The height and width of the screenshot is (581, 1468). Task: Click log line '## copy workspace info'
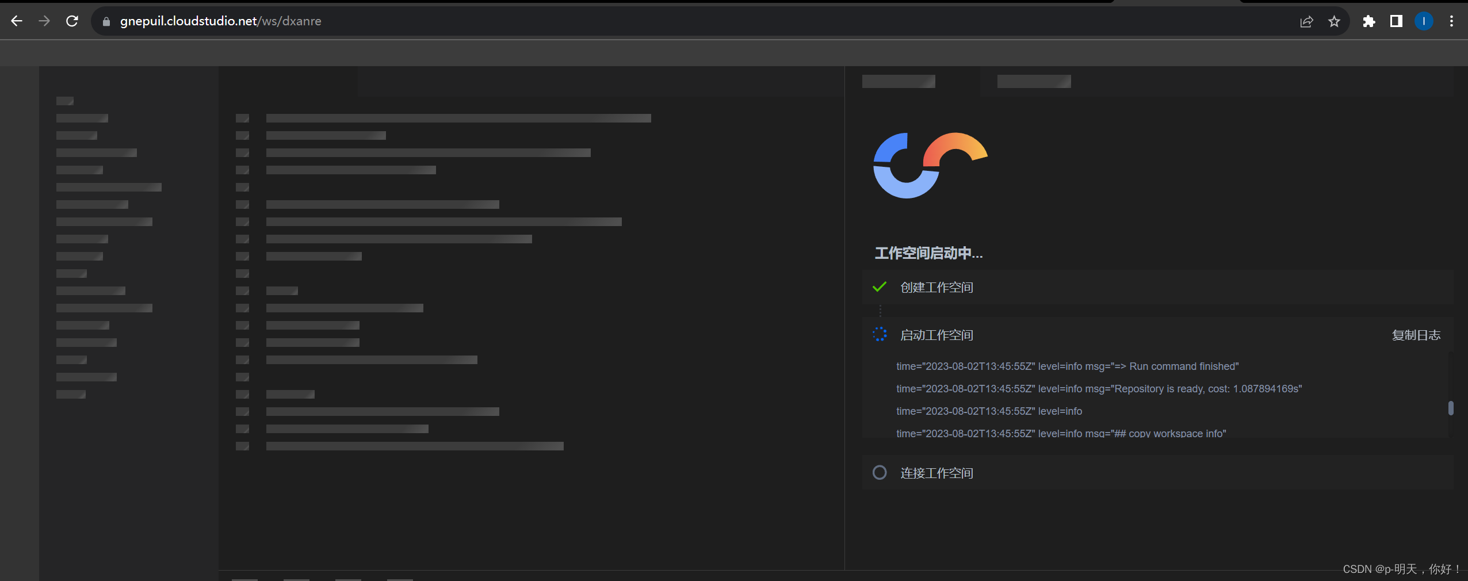(x=1061, y=433)
